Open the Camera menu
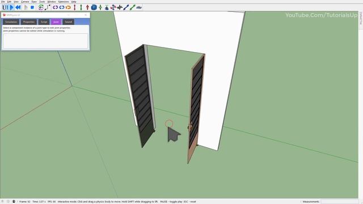This screenshot has width=363, height=204. pos(25,2)
